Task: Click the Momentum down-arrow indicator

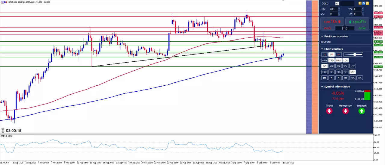Action: (345, 111)
